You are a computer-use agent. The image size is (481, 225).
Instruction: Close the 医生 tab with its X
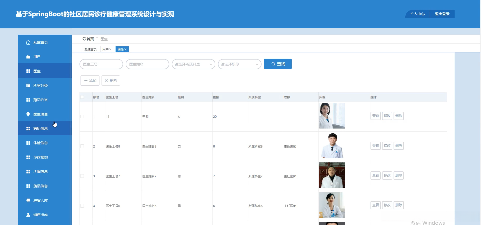pyautogui.click(x=125, y=50)
